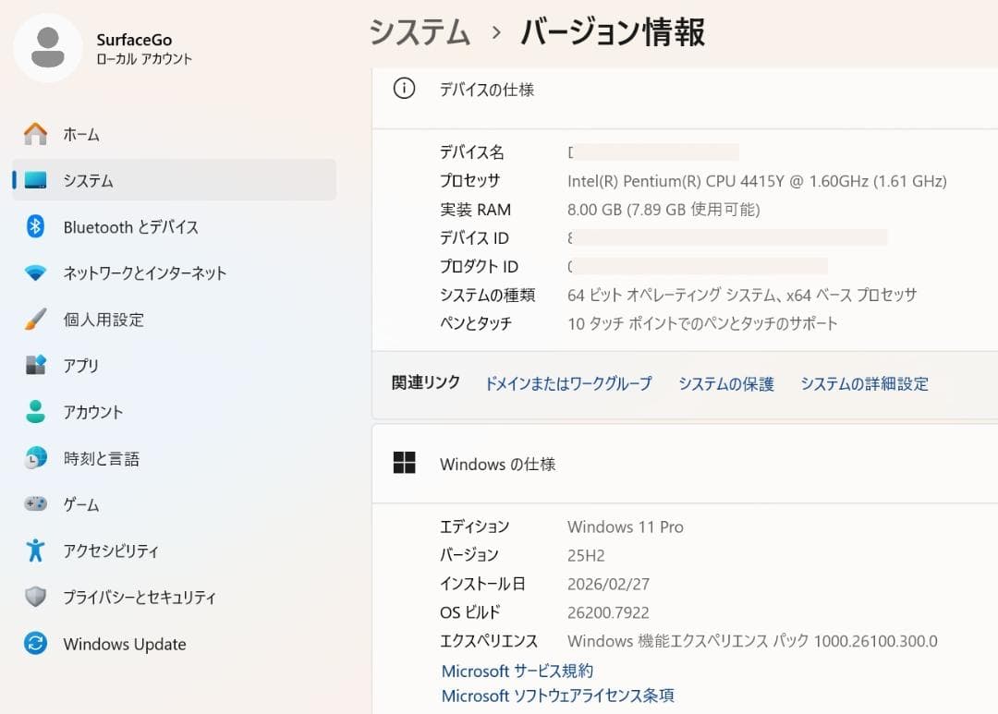Select the 64 ビット system type value
Viewport: 998px width, 714px height.
[x=742, y=295]
